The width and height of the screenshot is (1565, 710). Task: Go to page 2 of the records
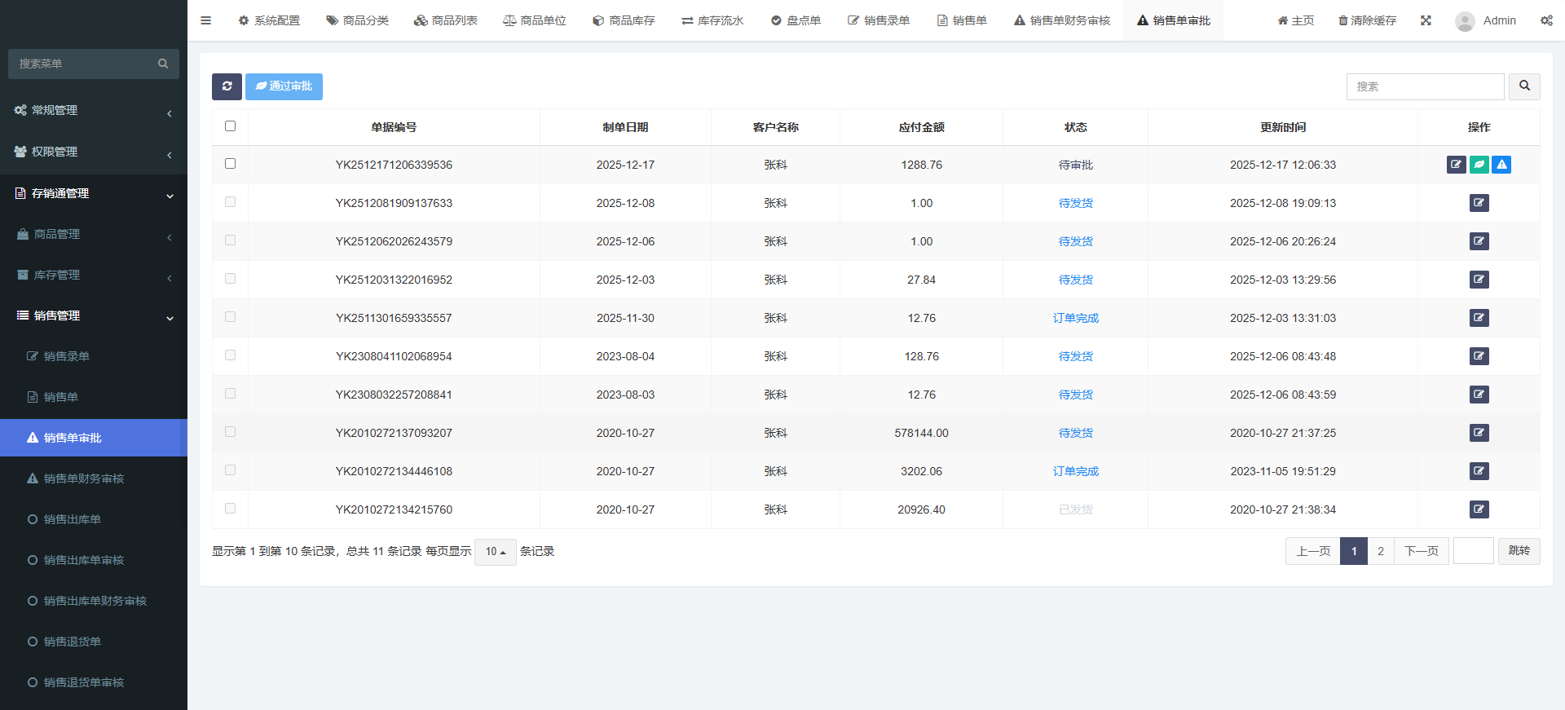tap(1380, 551)
